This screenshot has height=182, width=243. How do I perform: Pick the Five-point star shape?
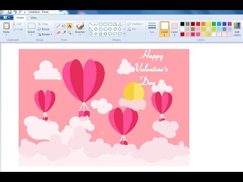[x=101, y=34]
